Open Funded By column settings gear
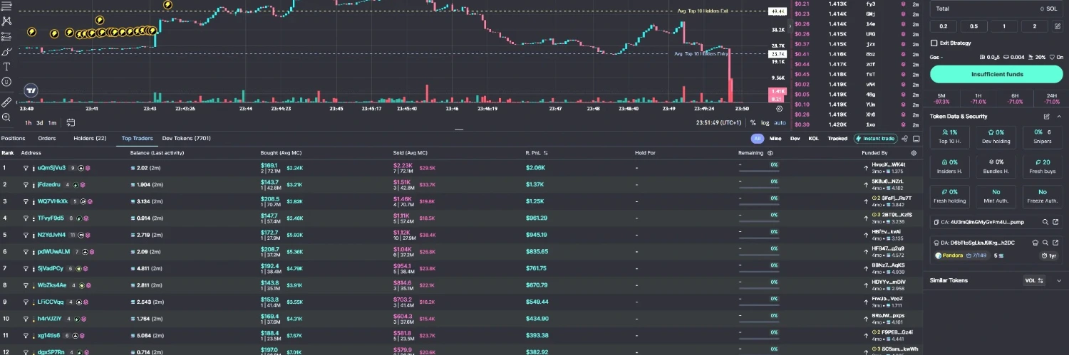The width and height of the screenshot is (1069, 355). tap(914, 153)
